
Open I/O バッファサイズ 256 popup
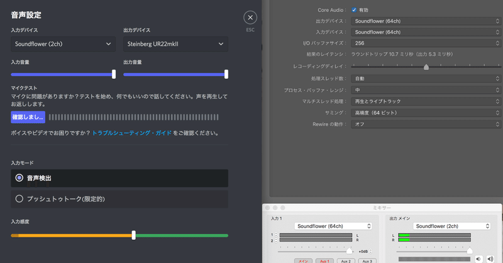click(x=426, y=43)
